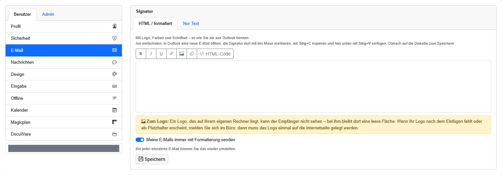Open the Kalender settings entry
Image resolution: width=502 pixels, height=175 pixels.
pyautogui.click(x=64, y=110)
